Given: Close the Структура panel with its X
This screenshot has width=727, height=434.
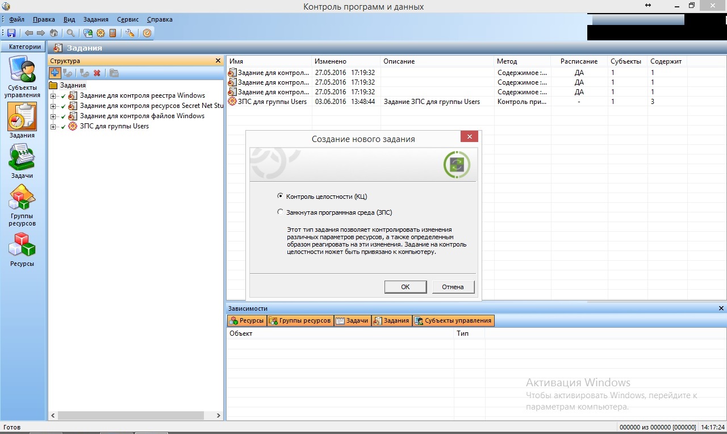Looking at the screenshot, I should [x=218, y=60].
